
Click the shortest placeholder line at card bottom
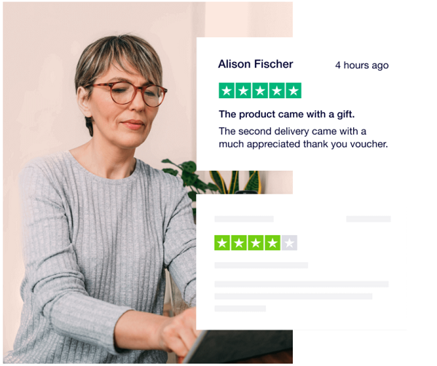(240, 309)
